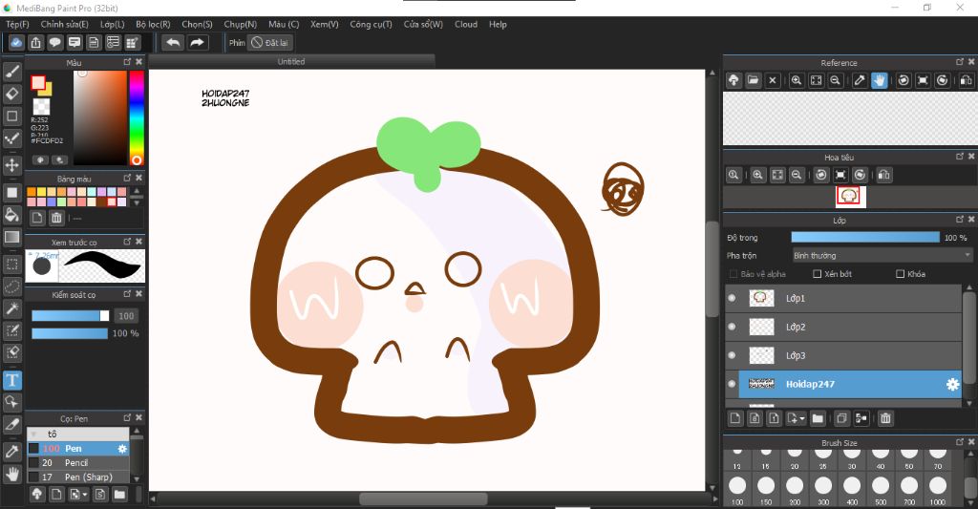Select the Hand tool in left toolbar

coord(12,474)
